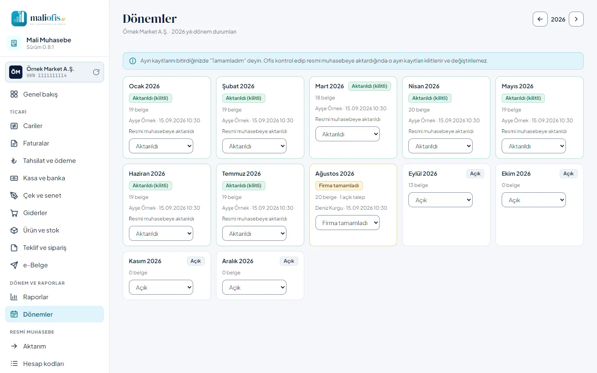Viewport: 597px width, 373px height.
Task: Click the Mali Muhasebe module icon
Action: point(14,43)
